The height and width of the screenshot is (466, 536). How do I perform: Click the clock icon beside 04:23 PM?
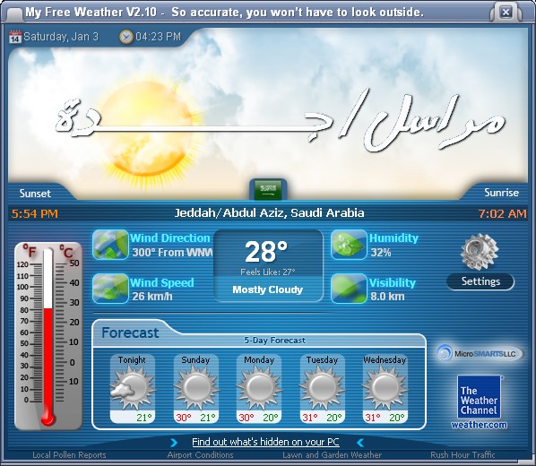[125, 37]
